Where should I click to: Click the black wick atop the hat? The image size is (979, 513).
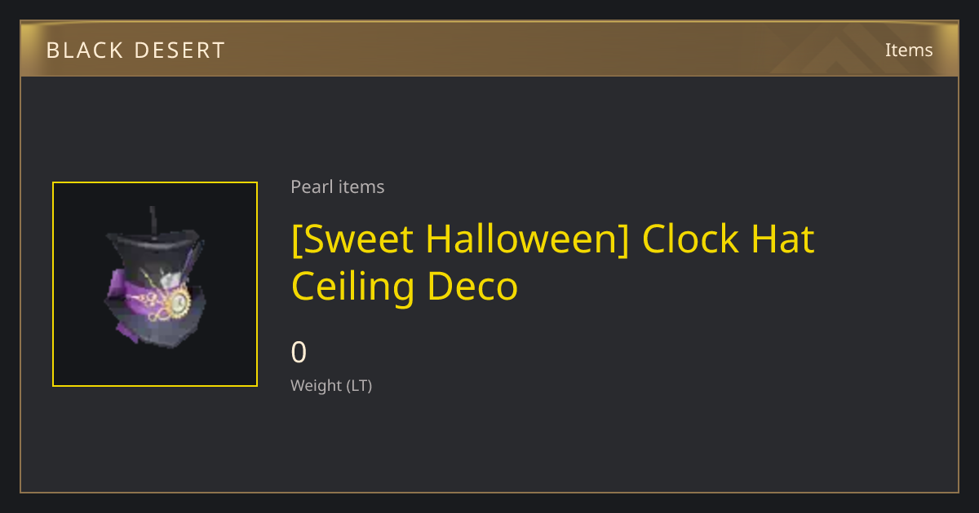152,220
